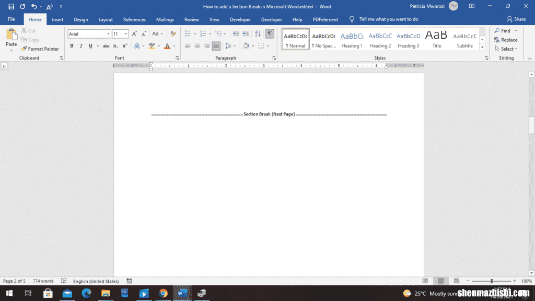
Task: Click Tell me what you want to do box
Action: (388, 19)
